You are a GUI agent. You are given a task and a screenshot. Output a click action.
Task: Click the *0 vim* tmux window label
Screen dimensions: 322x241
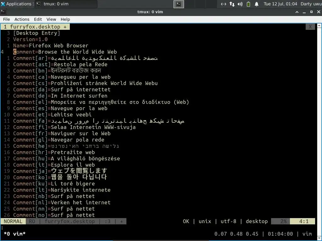pyautogui.click(x=14, y=234)
